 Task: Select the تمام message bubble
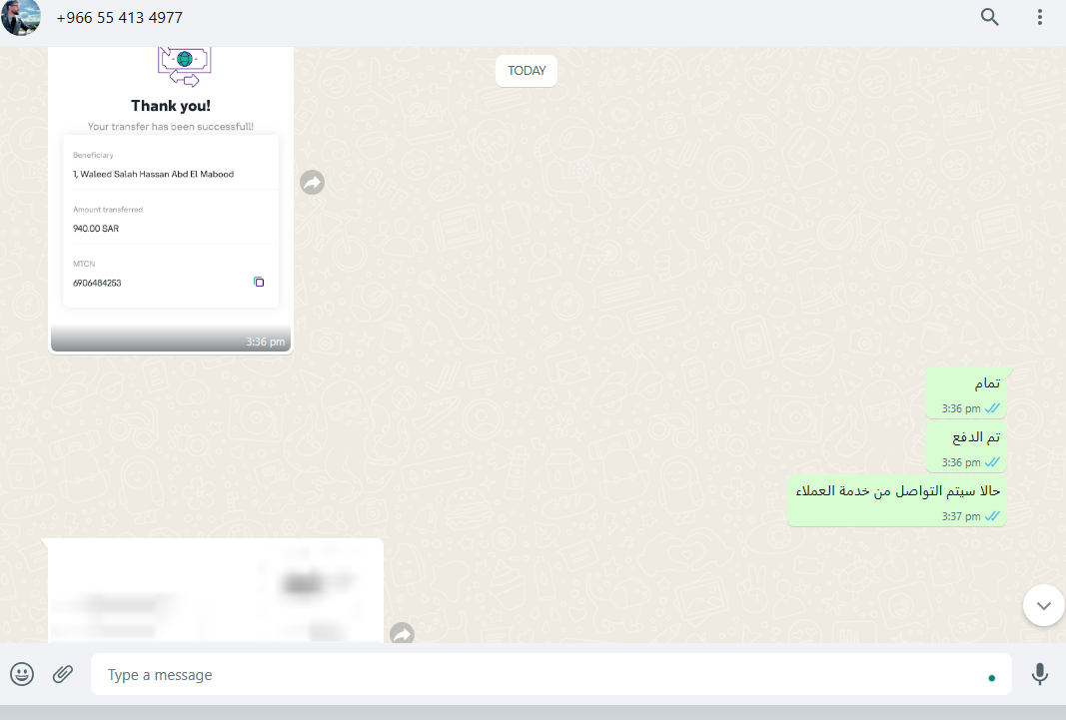click(x=966, y=392)
